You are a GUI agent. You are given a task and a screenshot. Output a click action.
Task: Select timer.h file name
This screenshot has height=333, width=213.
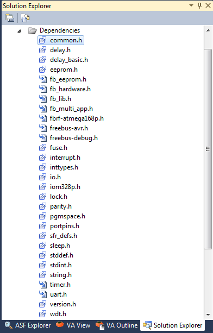[x=60, y=285]
